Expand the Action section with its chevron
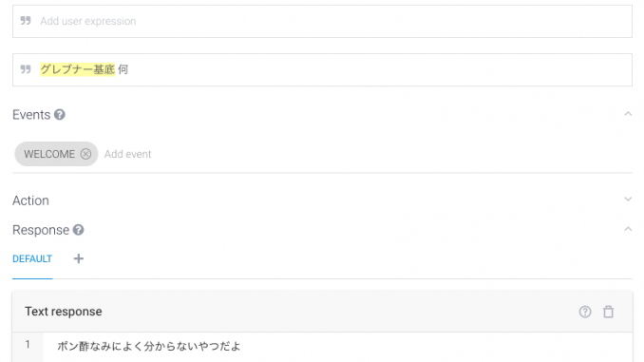 click(628, 200)
